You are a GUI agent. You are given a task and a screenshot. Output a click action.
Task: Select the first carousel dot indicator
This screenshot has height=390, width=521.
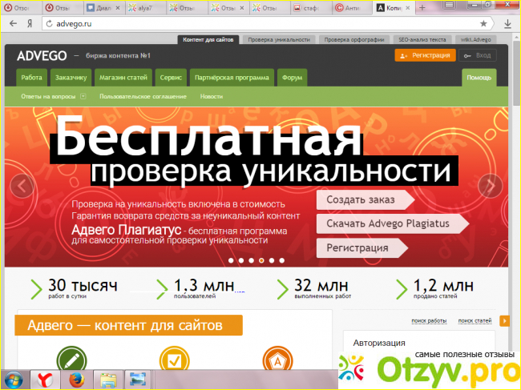point(231,260)
